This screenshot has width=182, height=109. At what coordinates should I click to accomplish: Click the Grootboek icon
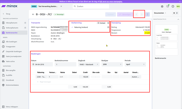click(3, 80)
